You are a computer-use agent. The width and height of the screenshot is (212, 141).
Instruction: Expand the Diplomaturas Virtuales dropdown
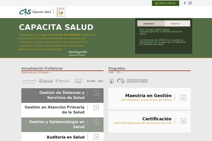36,73
